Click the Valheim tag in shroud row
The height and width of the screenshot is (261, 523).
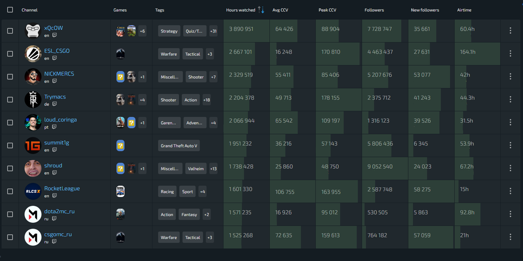196,169
